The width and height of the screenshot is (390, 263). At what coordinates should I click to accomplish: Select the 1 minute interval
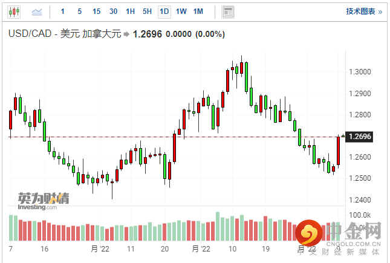coord(62,11)
